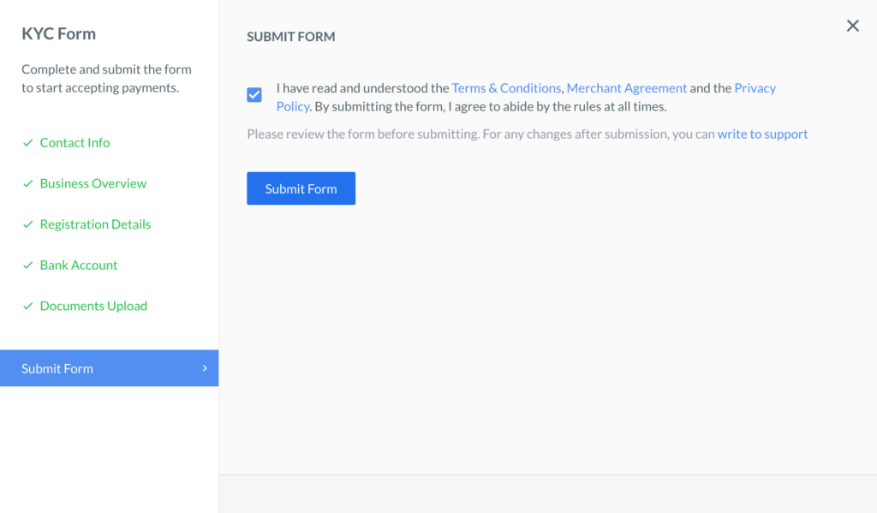Click the highlighted Submit Form sidebar entry
This screenshot has height=513, width=877.
click(57, 367)
